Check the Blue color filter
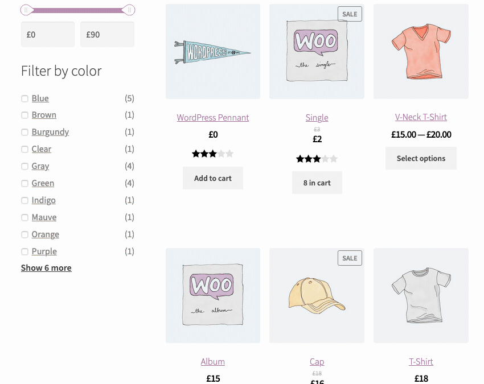The width and height of the screenshot is (484, 384). click(x=24, y=98)
